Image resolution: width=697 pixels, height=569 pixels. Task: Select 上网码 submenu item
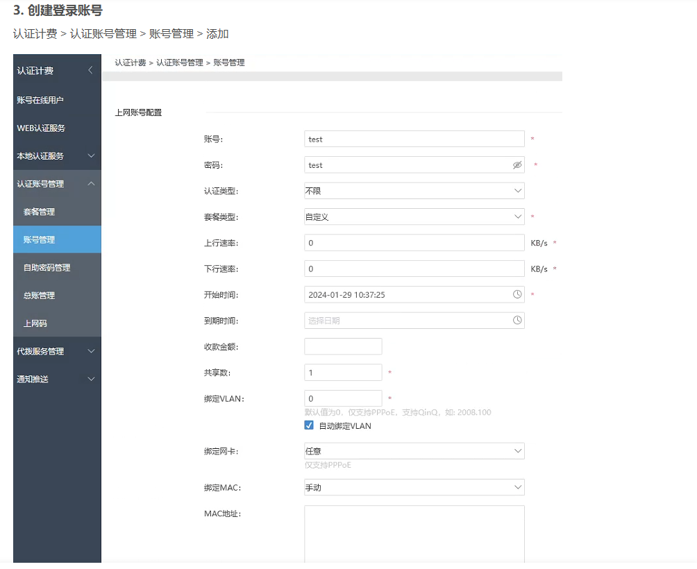tap(58, 323)
